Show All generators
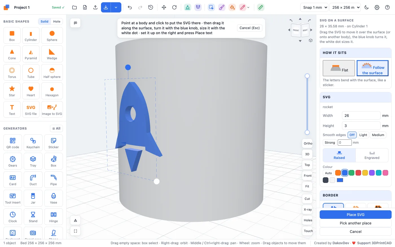This screenshot has height=247, width=395. pyautogui.click(x=56, y=128)
